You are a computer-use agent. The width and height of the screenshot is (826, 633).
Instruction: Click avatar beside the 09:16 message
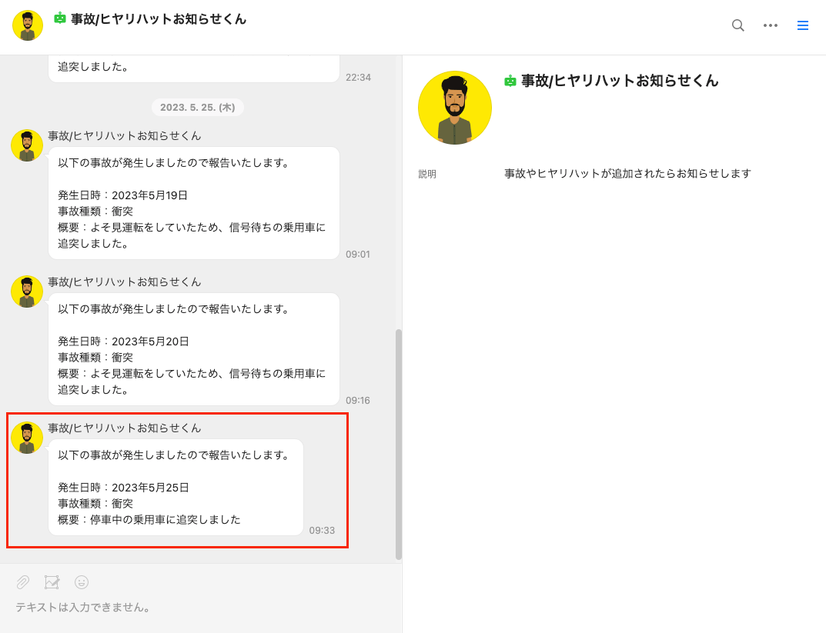click(27, 292)
